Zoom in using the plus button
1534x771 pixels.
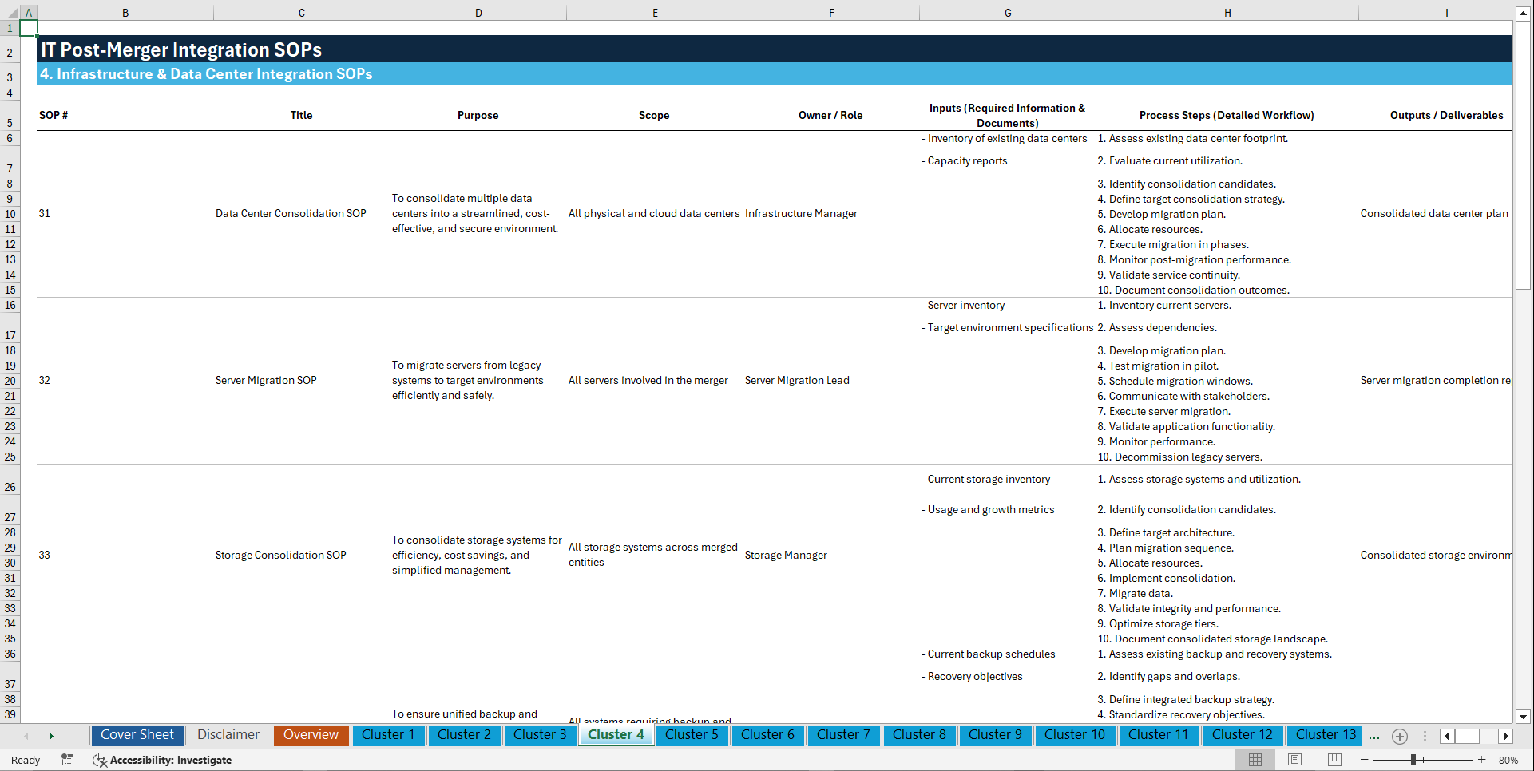pos(1482,760)
